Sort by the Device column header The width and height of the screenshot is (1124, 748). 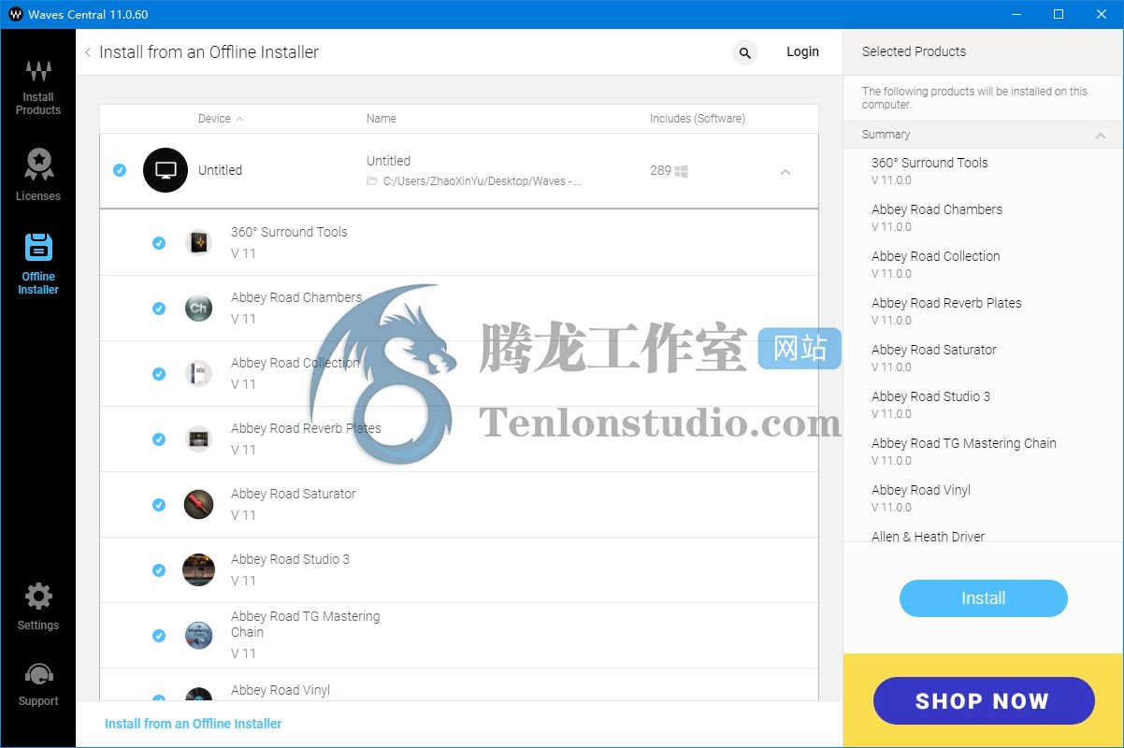click(221, 119)
